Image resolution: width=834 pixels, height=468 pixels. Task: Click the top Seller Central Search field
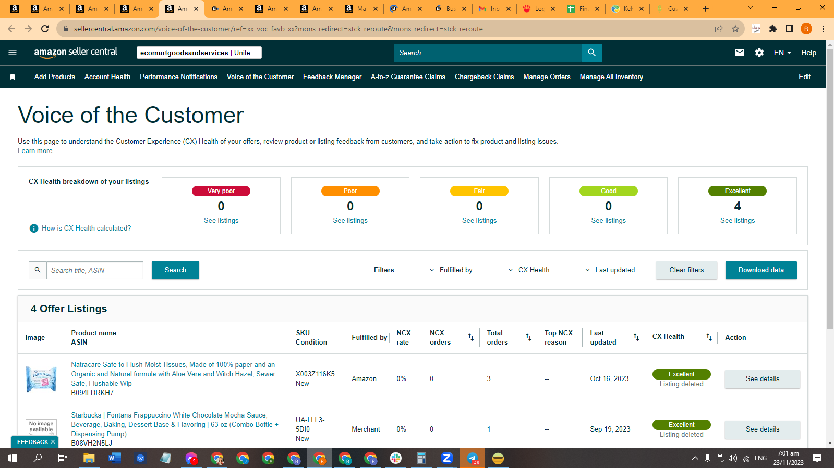(488, 53)
